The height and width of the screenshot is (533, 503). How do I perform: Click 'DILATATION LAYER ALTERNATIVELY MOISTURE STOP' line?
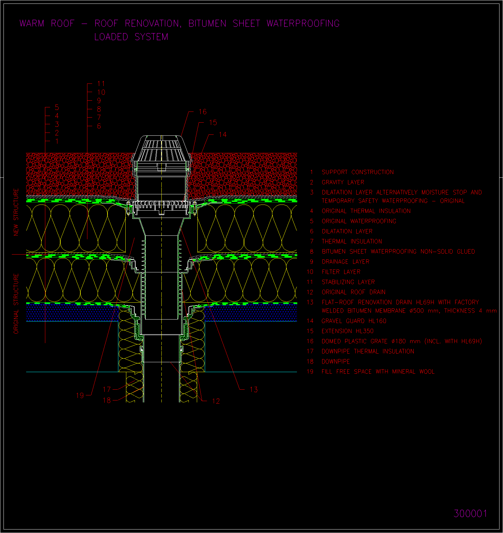pyautogui.click(x=402, y=192)
